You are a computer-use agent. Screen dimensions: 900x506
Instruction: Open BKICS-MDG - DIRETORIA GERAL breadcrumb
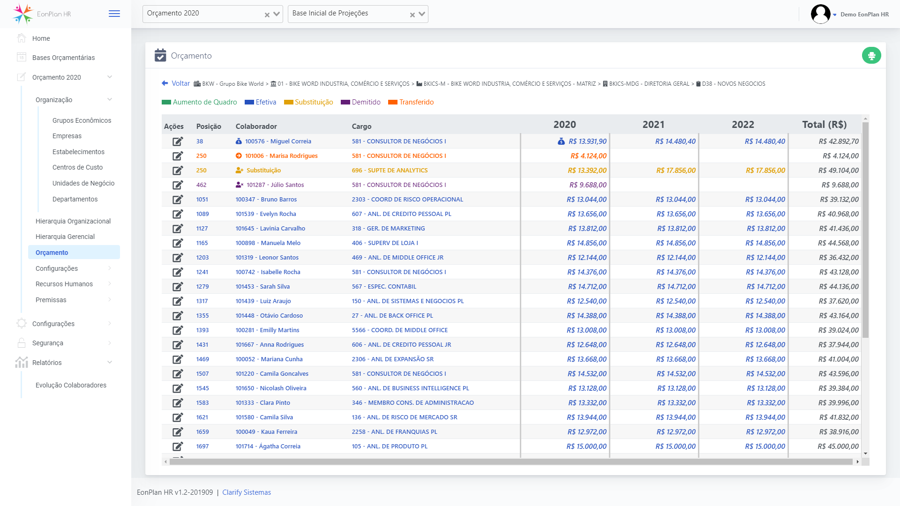coord(646,84)
